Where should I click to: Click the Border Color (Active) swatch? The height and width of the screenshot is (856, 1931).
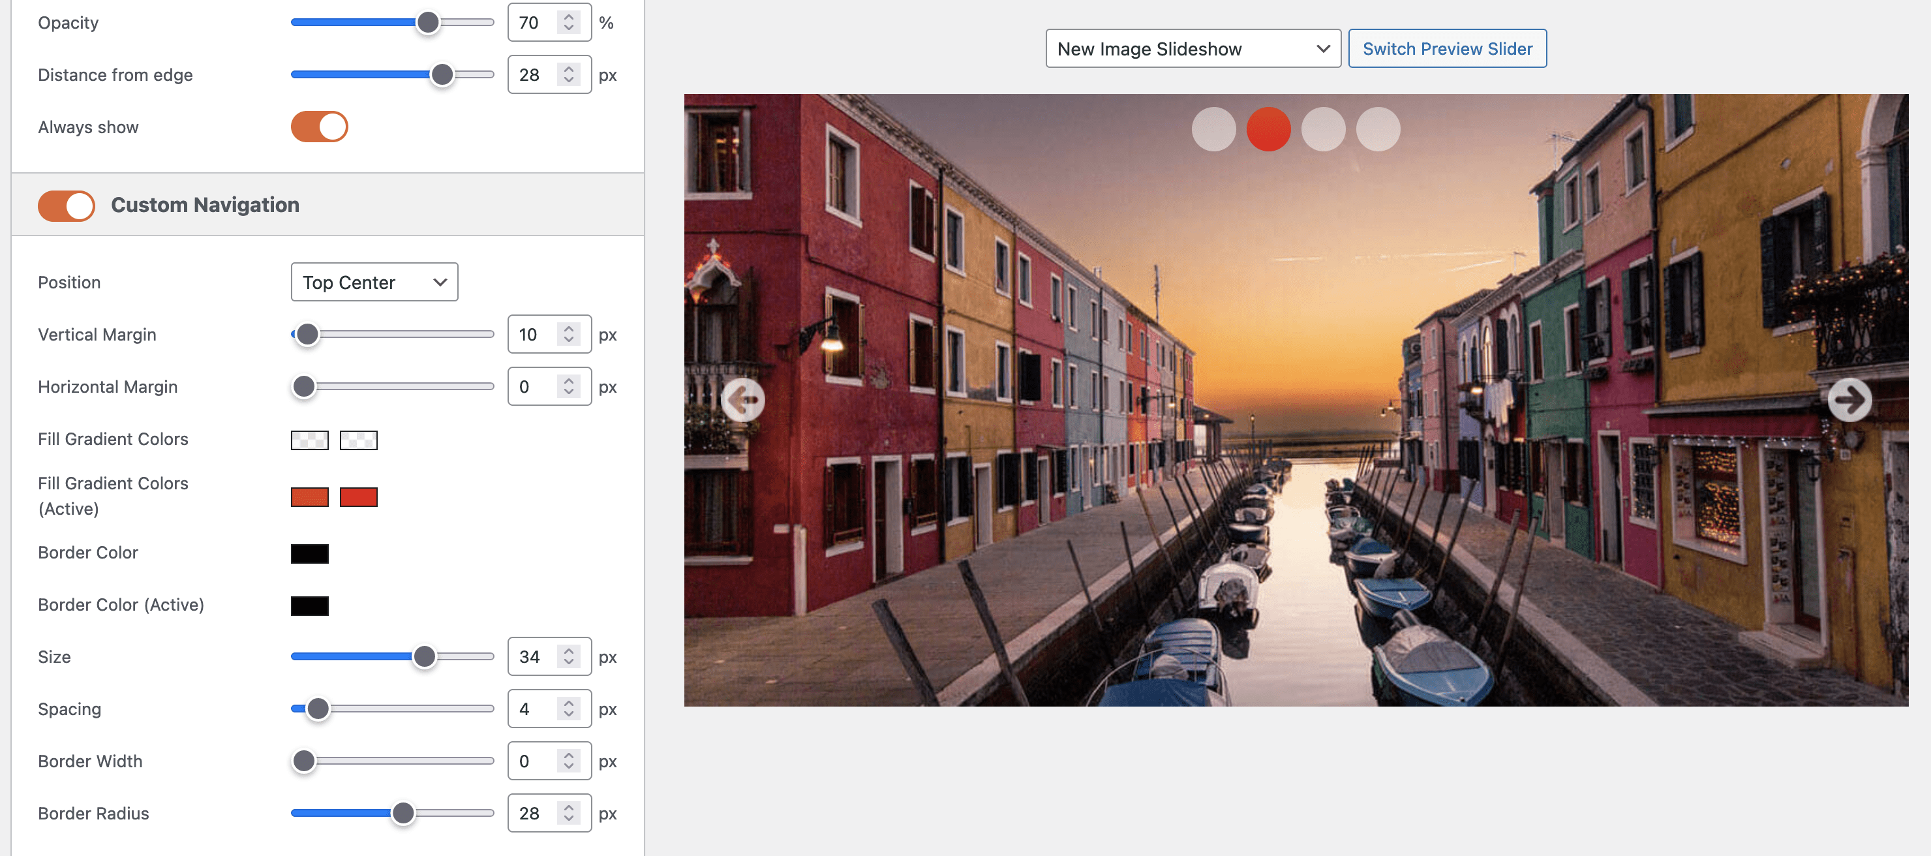click(x=310, y=605)
